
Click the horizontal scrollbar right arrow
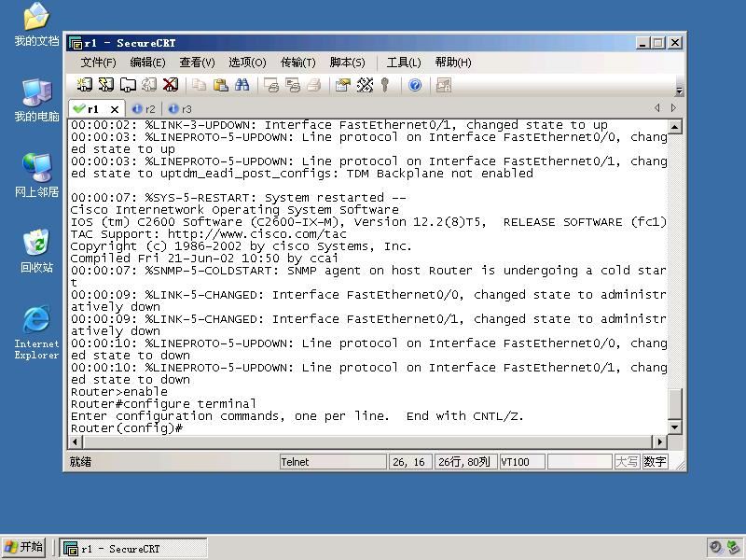click(660, 441)
